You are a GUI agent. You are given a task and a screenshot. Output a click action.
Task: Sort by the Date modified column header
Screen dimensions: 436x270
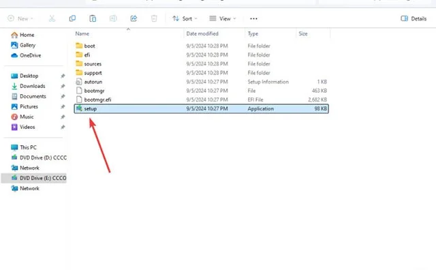[x=202, y=33]
